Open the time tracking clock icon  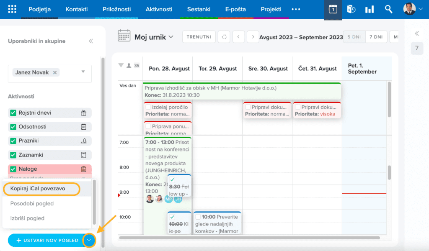[351, 9]
